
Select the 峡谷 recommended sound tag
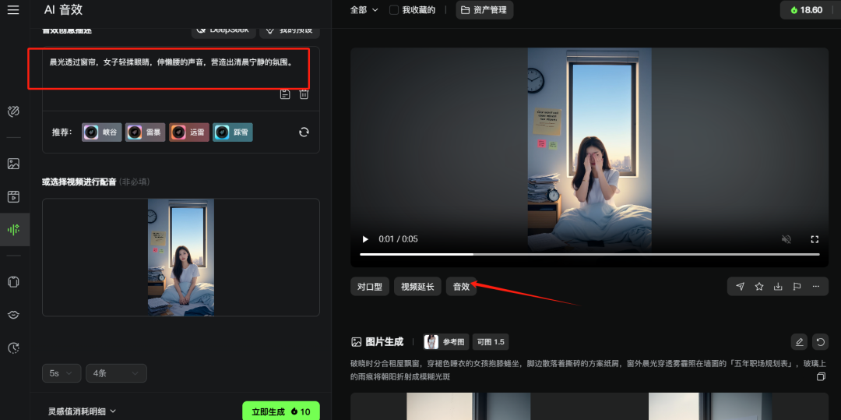(x=102, y=132)
